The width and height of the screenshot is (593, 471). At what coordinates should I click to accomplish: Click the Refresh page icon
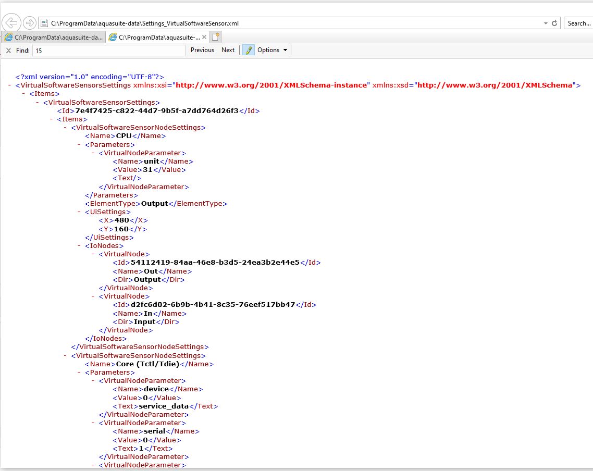click(x=554, y=23)
